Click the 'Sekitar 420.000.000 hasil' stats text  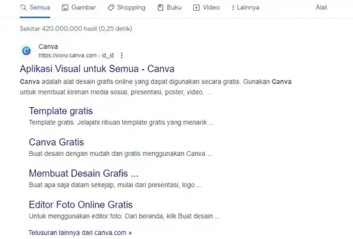(x=76, y=29)
